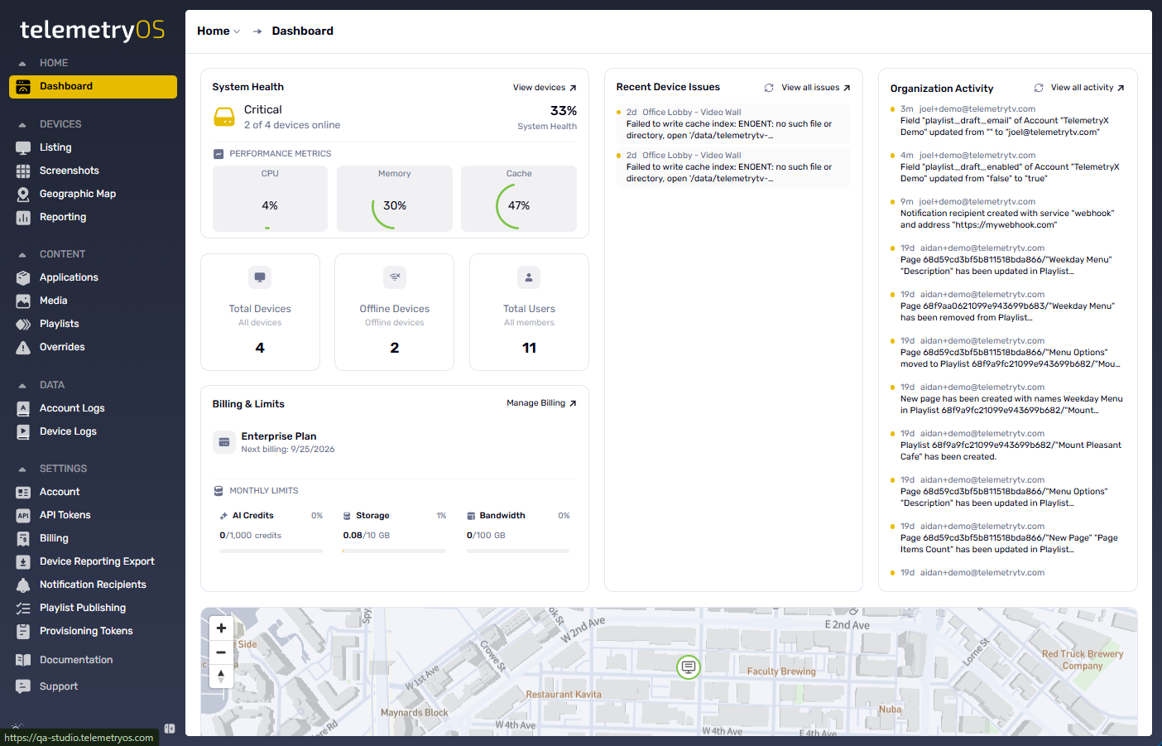Click the Geographic Map pin icon
The image size is (1162, 746).
tap(23, 194)
